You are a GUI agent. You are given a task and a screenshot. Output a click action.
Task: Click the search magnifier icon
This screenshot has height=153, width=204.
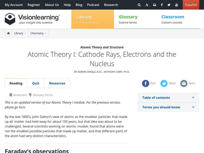(139, 5)
